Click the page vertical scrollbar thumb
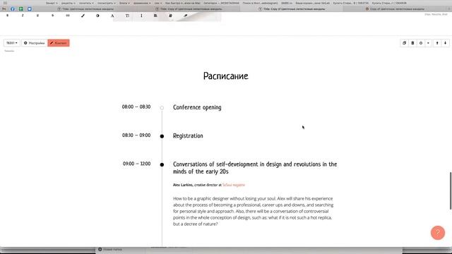Viewport: 452px width, 254px height. click(x=451, y=190)
